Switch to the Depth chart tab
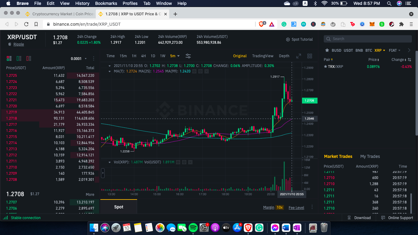 click(x=284, y=56)
